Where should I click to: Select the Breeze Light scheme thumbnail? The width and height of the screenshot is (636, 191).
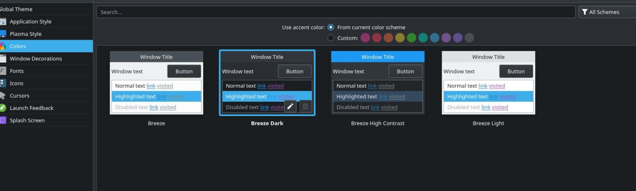[x=488, y=82]
